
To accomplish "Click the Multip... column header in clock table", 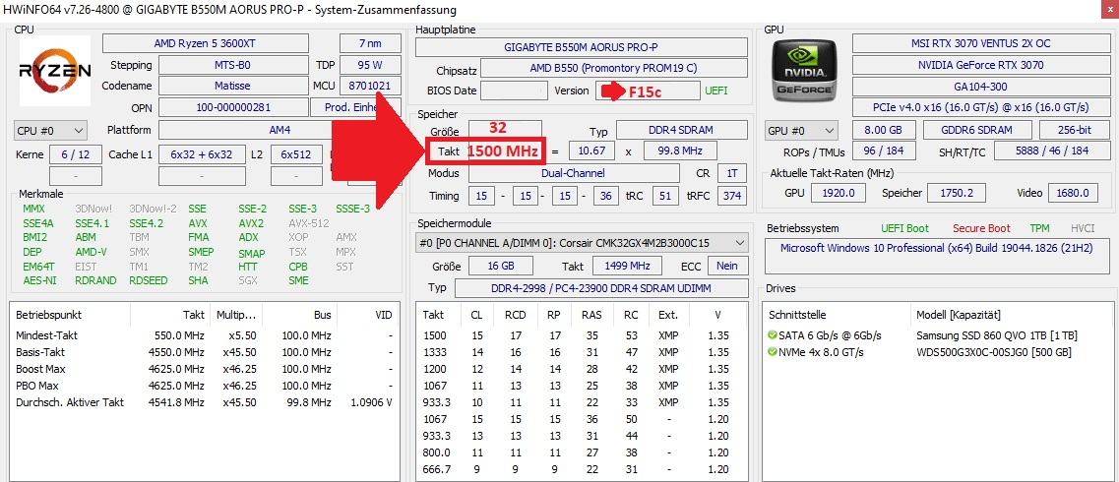I will [x=237, y=315].
